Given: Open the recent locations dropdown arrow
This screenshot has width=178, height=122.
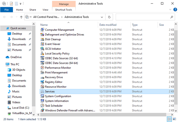Looking at the screenshot, I should coord(17,17).
